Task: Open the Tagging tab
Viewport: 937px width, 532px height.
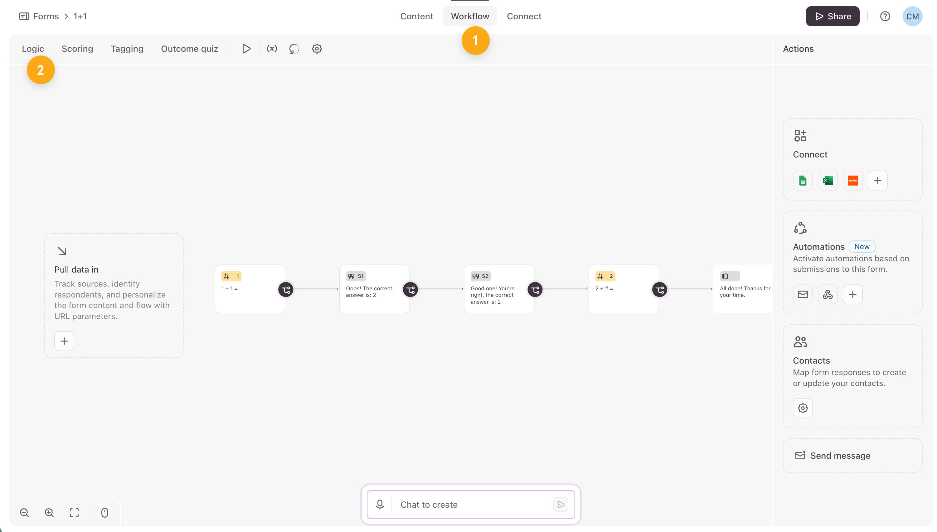Action: click(127, 49)
